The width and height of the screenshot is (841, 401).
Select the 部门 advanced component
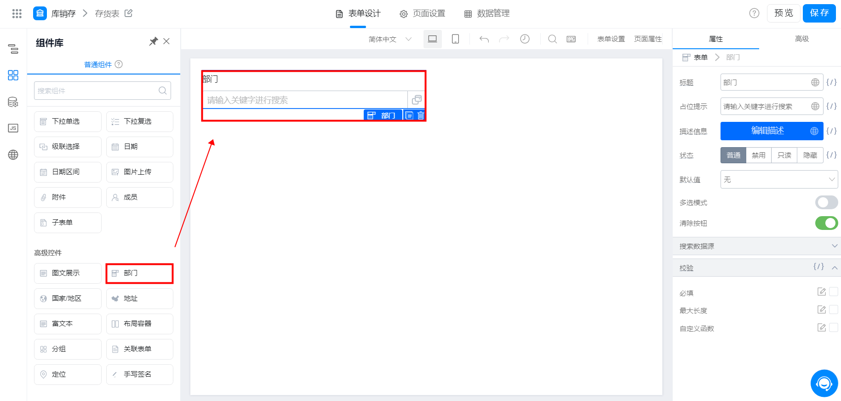click(140, 273)
